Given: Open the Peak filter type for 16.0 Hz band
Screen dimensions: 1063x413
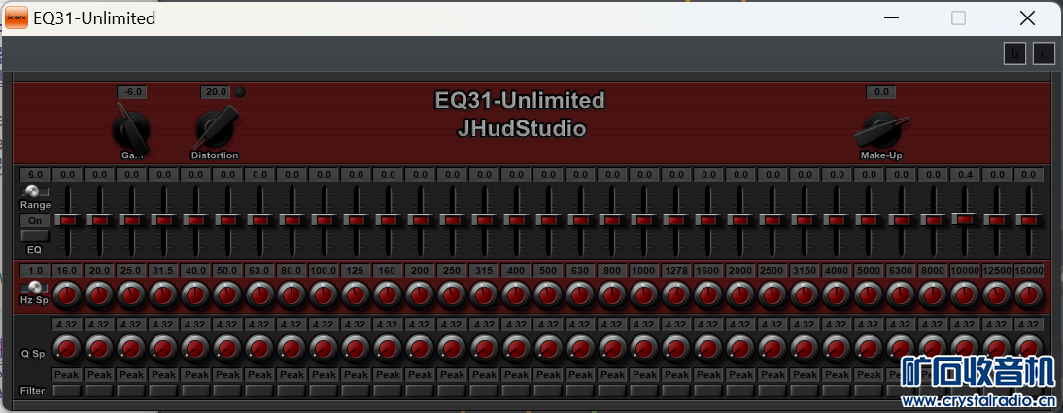Looking at the screenshot, I should [x=67, y=374].
